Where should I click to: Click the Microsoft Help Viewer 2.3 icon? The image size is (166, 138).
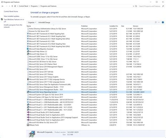(28, 54)
